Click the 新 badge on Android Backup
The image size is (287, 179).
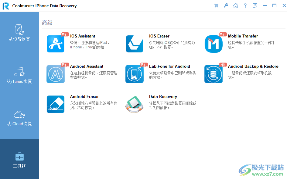(223, 65)
